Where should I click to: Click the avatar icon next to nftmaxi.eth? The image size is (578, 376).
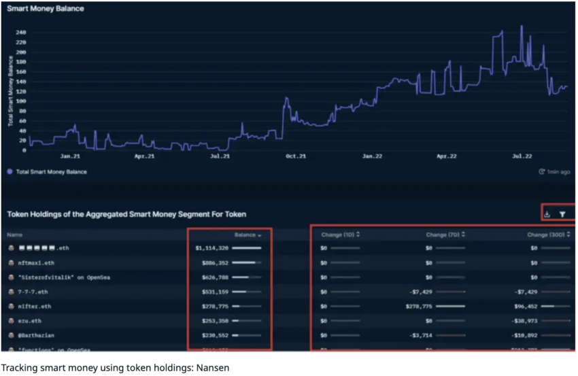(11, 263)
